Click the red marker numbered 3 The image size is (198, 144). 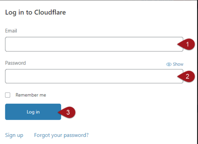pos(68,112)
